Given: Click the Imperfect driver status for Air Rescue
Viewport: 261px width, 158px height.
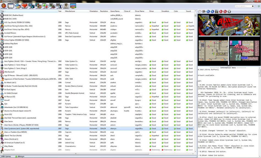Looking at the screenshot, I should tap(154, 97).
